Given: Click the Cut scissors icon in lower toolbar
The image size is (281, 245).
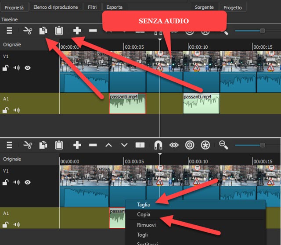Looking at the screenshot, I should coord(28,145).
